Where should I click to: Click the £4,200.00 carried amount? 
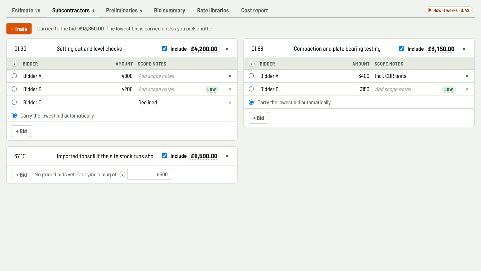click(204, 49)
